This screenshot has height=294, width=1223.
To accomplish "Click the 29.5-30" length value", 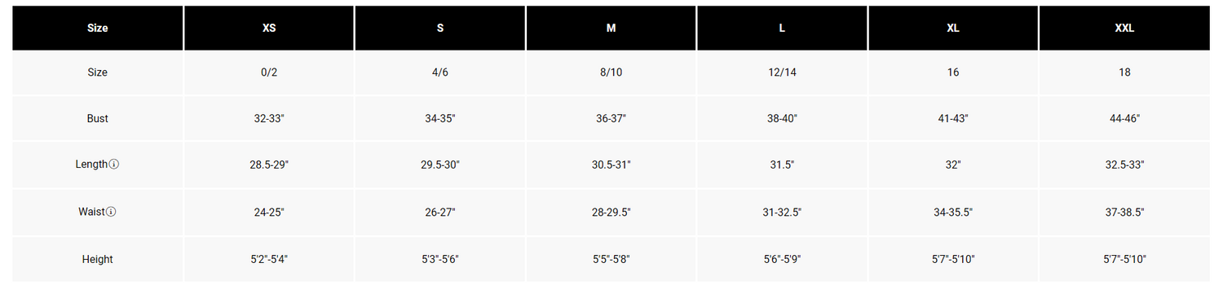I will tap(440, 165).
